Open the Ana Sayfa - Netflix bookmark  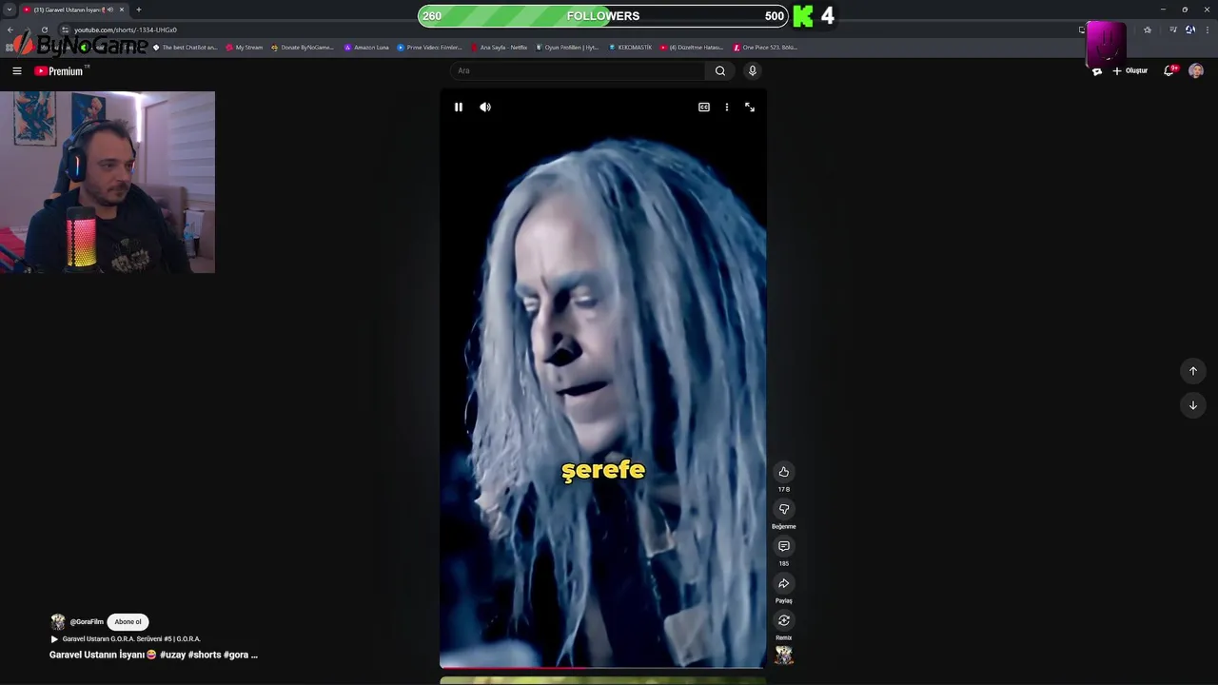tap(499, 48)
